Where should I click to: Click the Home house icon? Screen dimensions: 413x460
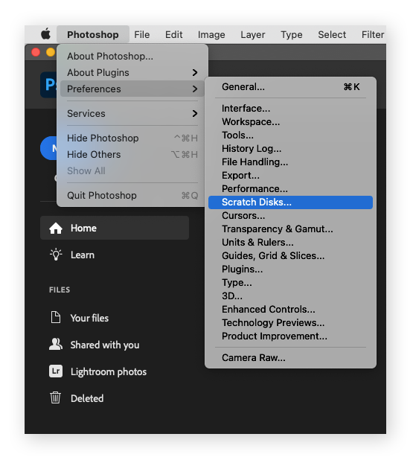click(55, 229)
